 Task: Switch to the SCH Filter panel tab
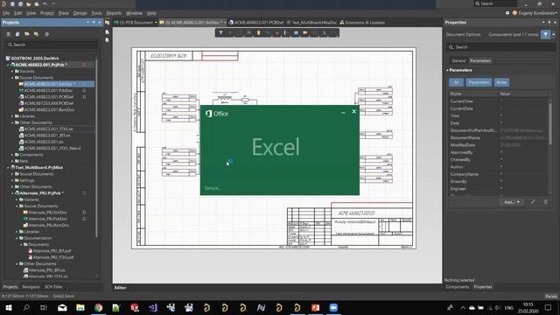pyautogui.click(x=53, y=287)
